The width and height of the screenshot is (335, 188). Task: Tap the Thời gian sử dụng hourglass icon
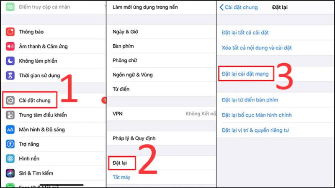pos(10,75)
